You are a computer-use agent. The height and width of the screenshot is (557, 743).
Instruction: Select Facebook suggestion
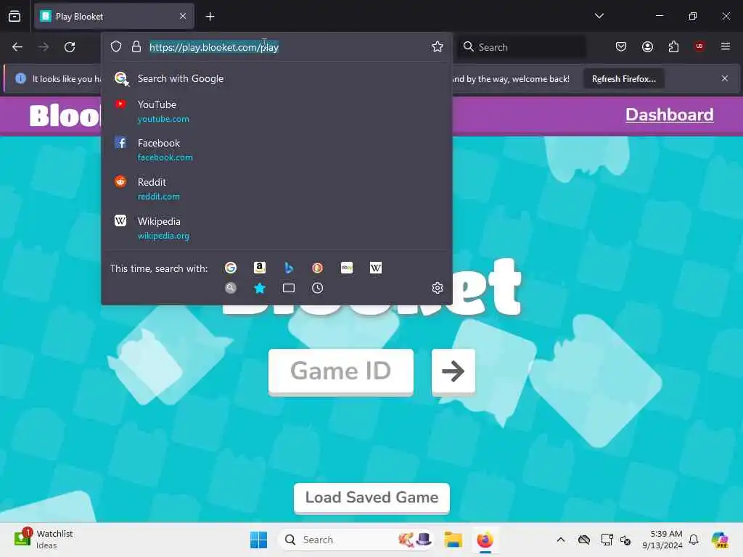pos(276,149)
